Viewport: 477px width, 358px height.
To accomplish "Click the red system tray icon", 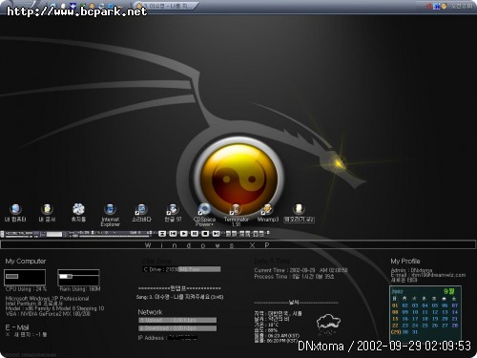I will (429, 6).
